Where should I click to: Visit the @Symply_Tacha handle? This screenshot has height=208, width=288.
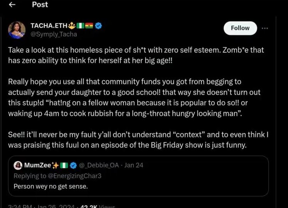(54, 34)
